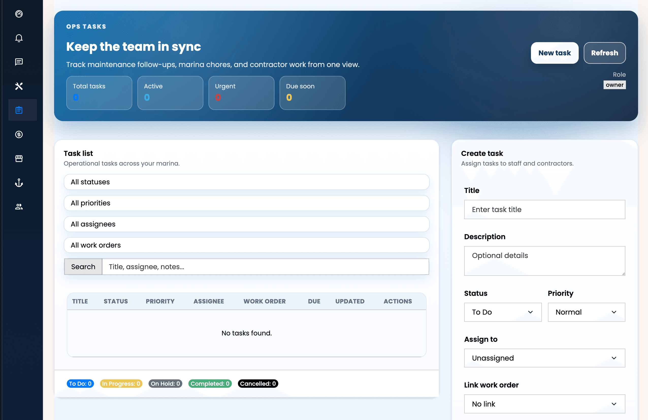Click the New task button
Viewport: 648px width, 420px height.
[x=554, y=53]
